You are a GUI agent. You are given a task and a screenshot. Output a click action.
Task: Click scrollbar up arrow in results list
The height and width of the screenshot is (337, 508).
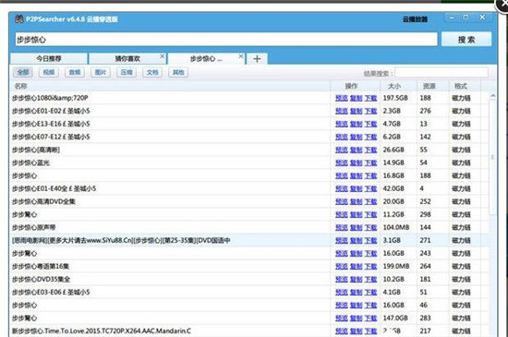coord(493,96)
